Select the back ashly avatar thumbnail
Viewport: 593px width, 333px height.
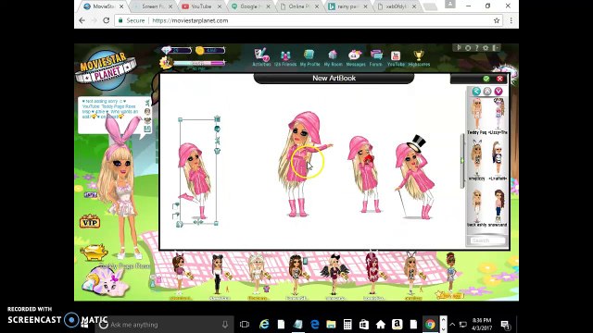click(476, 207)
